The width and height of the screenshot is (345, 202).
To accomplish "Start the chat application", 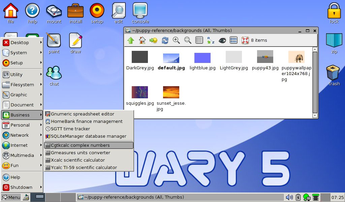I will 54,72.
